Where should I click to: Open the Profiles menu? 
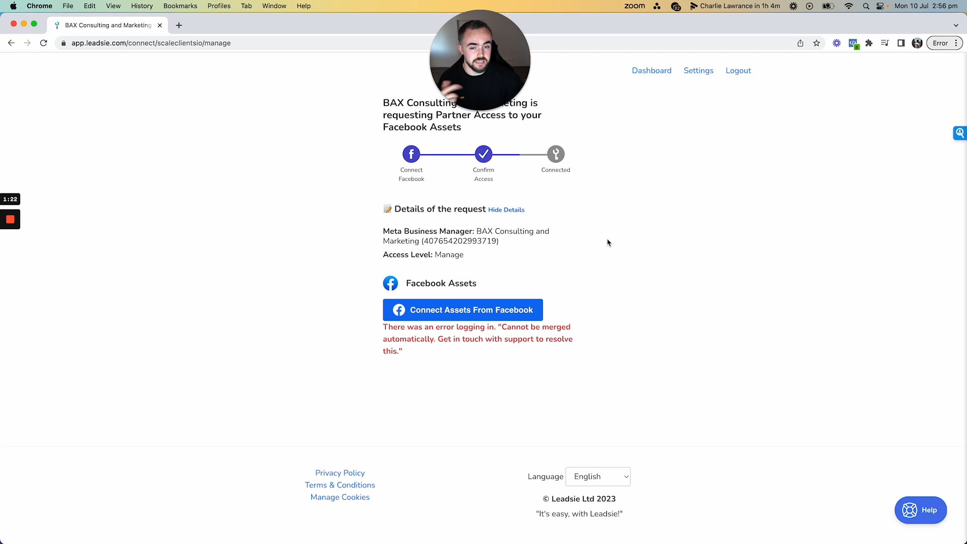coord(219,6)
